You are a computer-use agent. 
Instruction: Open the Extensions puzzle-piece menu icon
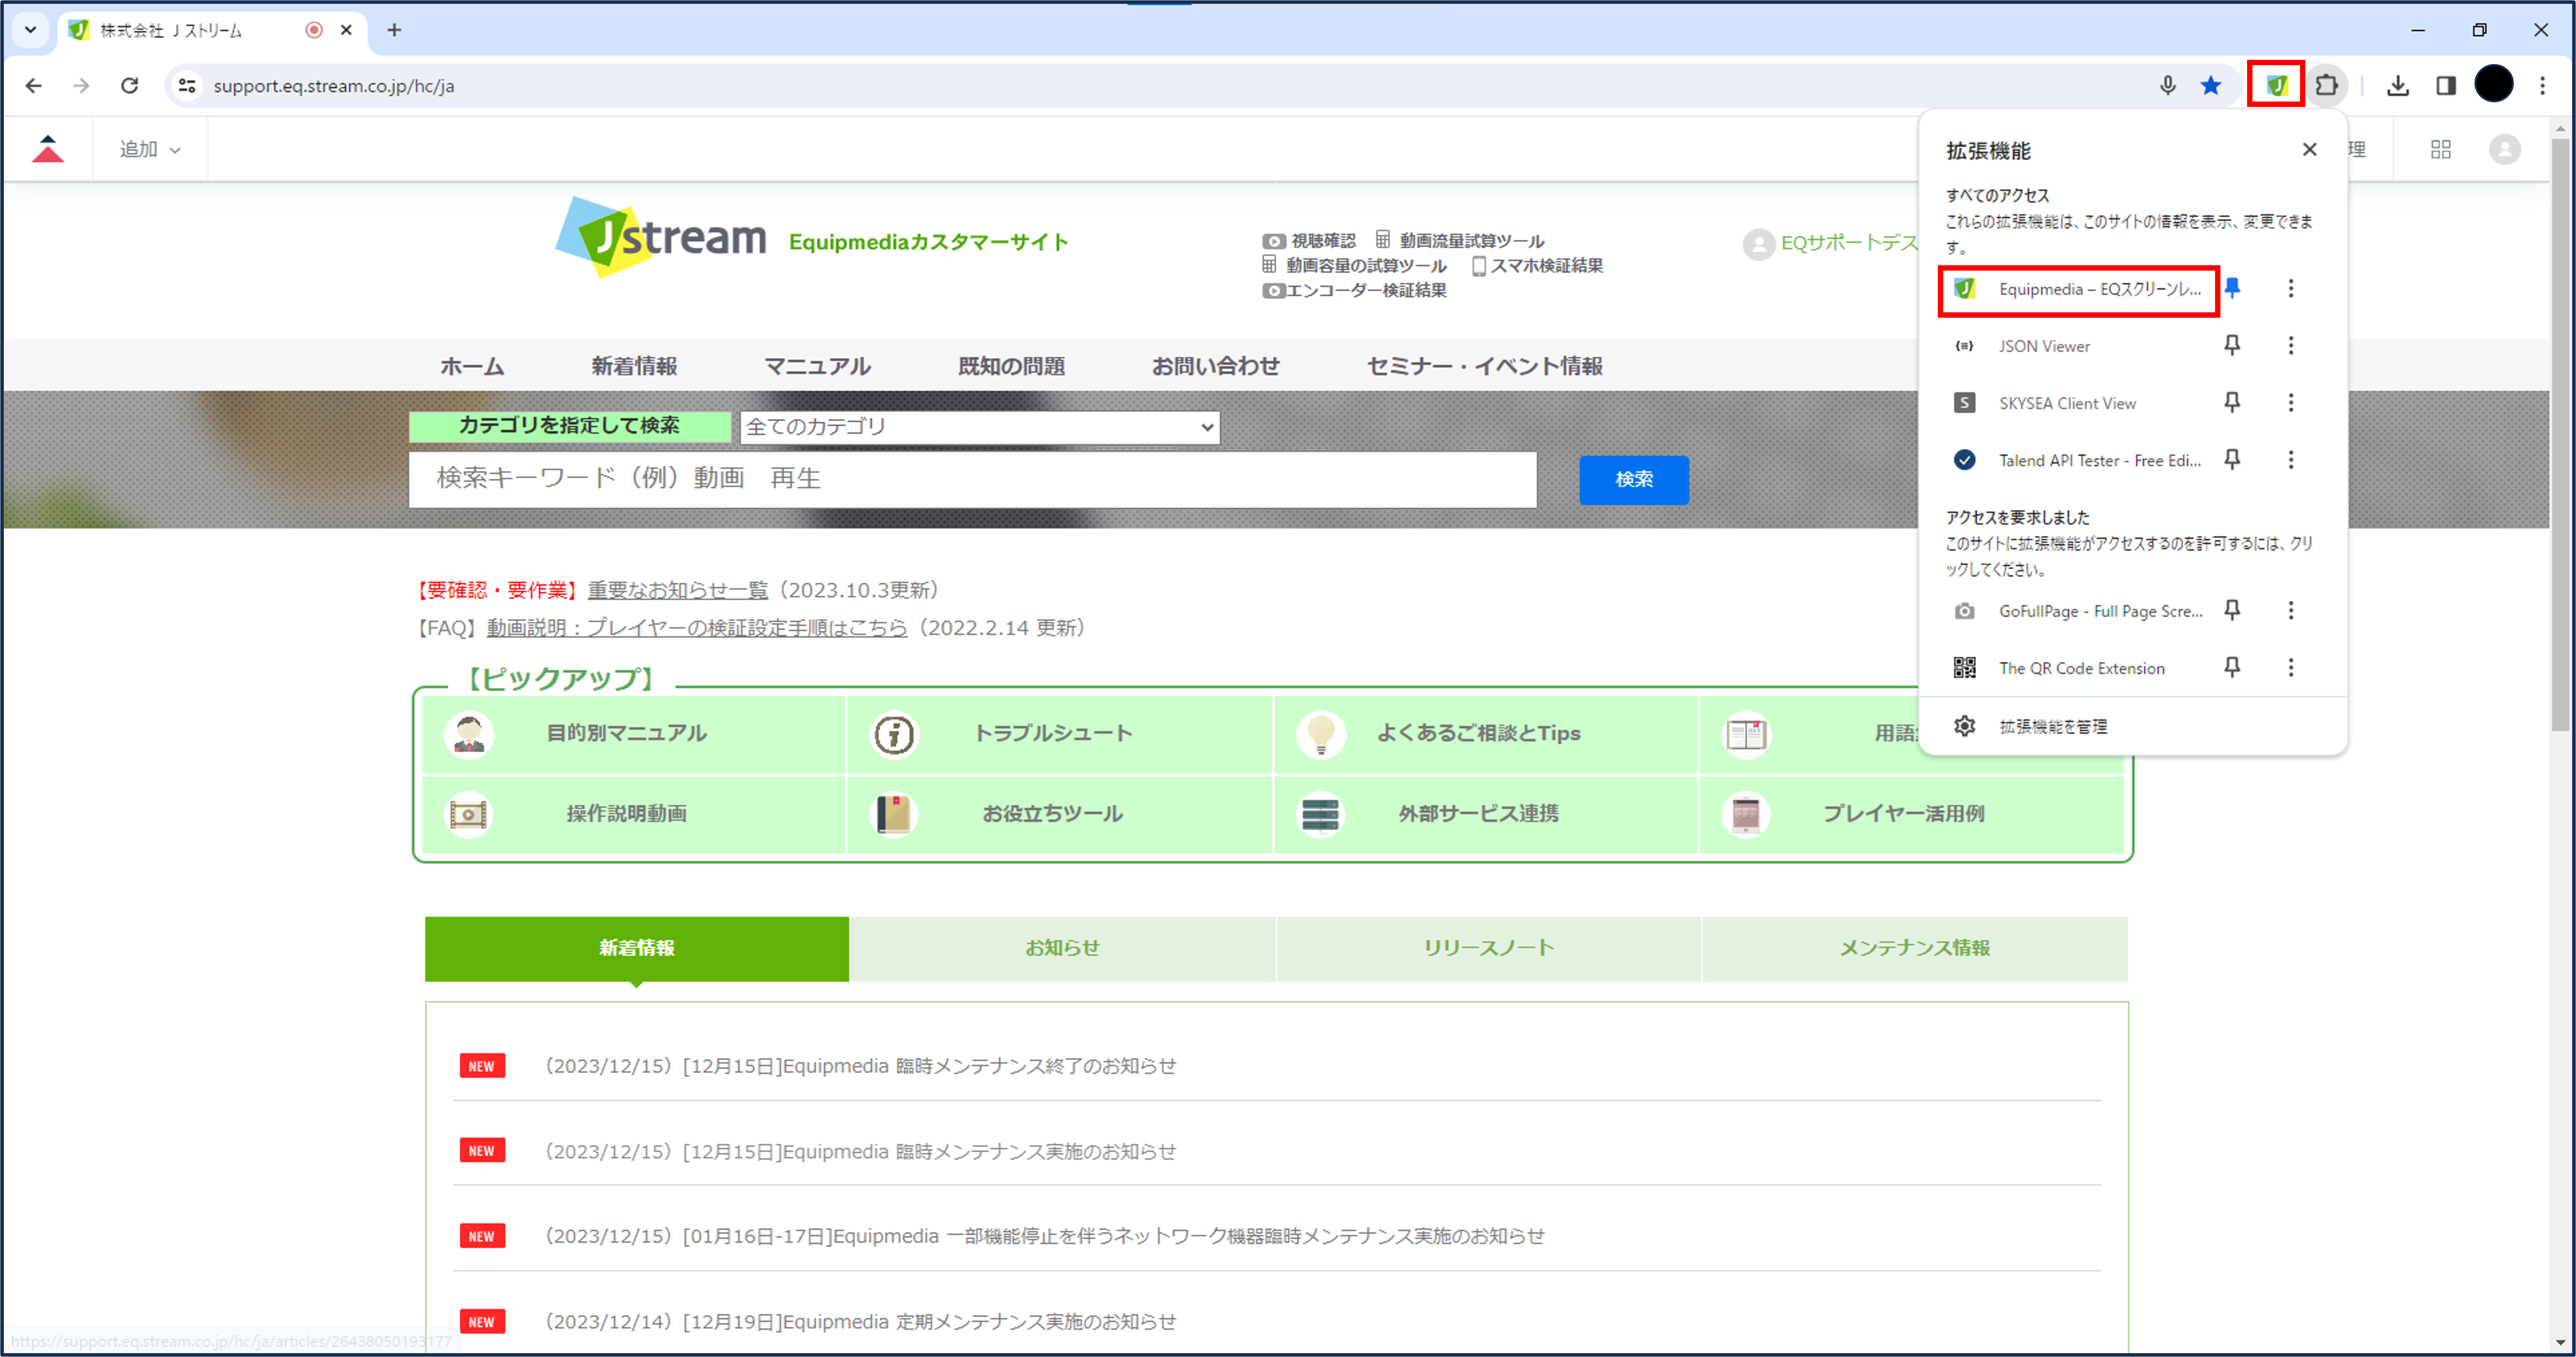pyautogui.click(x=2327, y=86)
